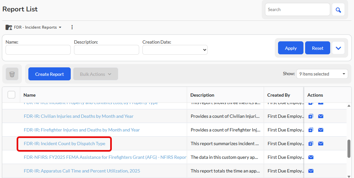Click the table vertical scrollbar thumb
Screen dimensions: 354x178
(349, 148)
